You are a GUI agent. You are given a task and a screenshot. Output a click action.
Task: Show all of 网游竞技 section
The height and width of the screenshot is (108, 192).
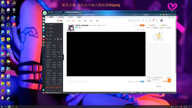61,43
